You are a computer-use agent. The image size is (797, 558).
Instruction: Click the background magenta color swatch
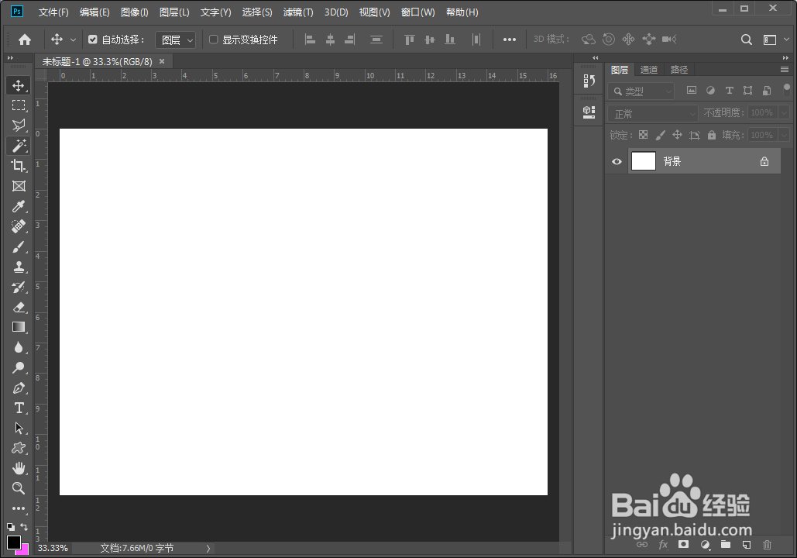(x=24, y=550)
